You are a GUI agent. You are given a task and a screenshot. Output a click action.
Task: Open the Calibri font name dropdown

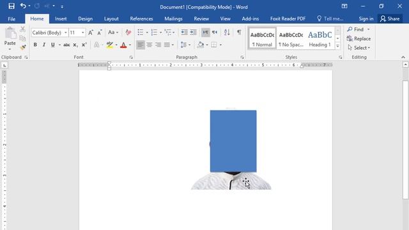click(x=65, y=33)
